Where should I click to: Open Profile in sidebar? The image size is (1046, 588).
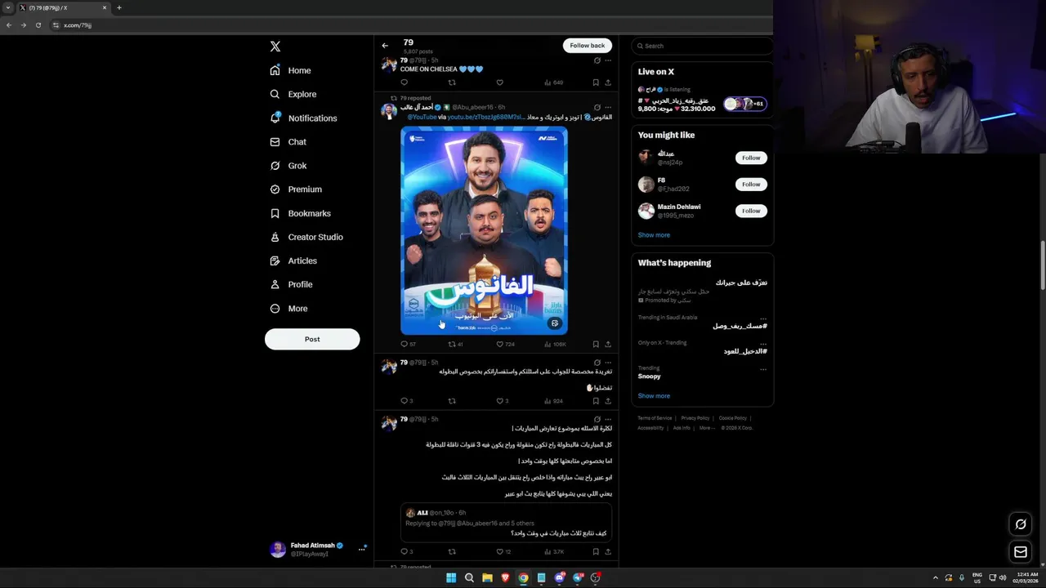(x=291, y=284)
